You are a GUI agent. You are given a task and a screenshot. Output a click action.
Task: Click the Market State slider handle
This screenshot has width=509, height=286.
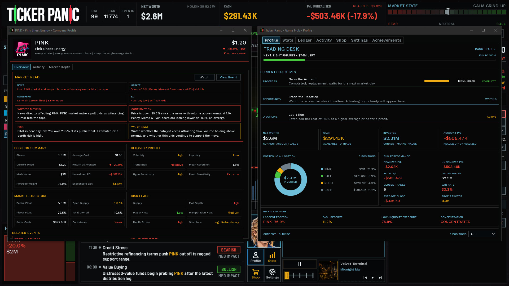[447, 12]
